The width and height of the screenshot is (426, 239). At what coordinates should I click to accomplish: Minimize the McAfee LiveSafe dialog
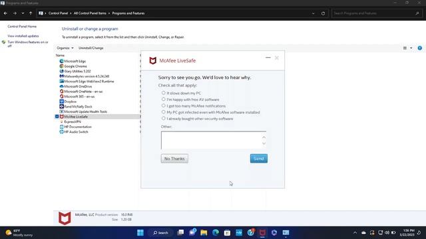pos(268,58)
